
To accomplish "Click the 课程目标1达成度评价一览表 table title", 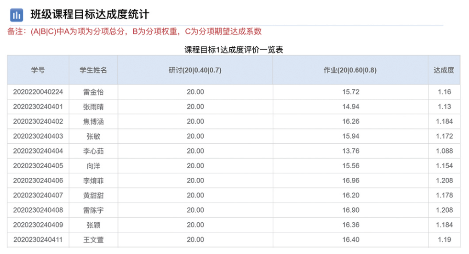I will pyautogui.click(x=234, y=50).
